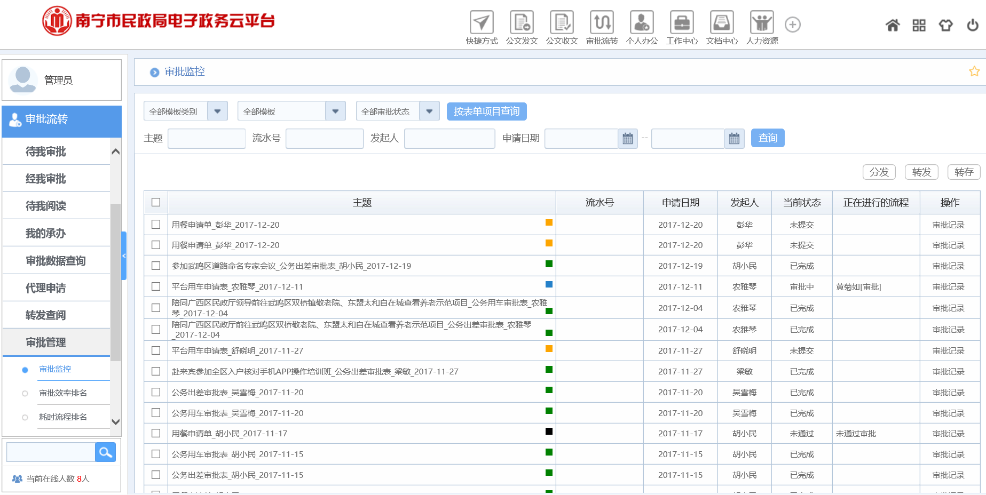This screenshot has height=495, width=986.
Task: Click the 按表单项目查询 button
Action: point(486,111)
